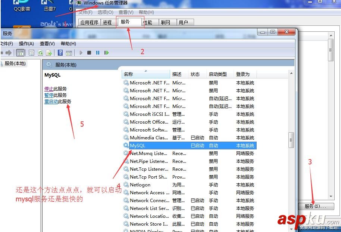
Task: Sort services by the 名称 column header
Action: 146,74
